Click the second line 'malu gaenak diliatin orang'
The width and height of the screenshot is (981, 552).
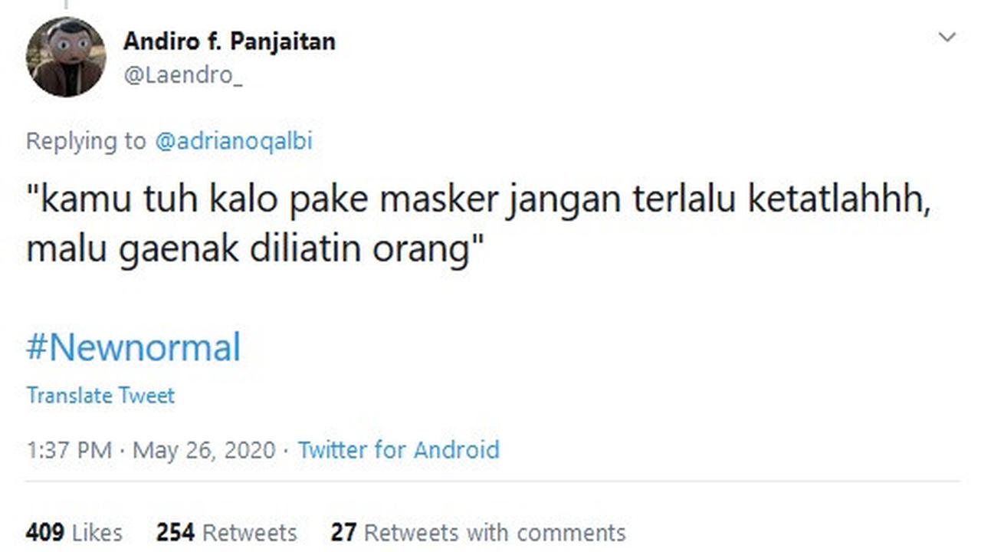pyautogui.click(x=256, y=249)
